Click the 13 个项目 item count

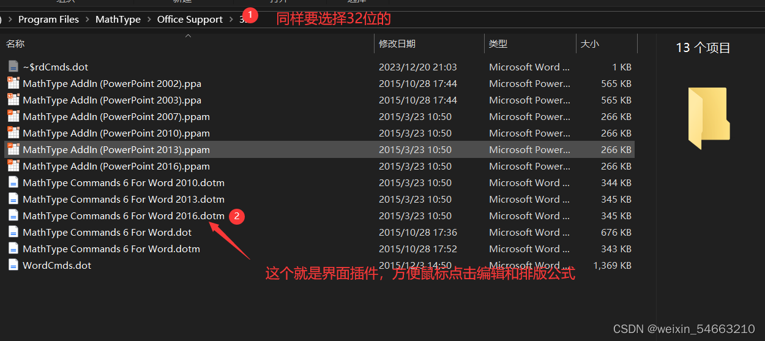point(703,48)
